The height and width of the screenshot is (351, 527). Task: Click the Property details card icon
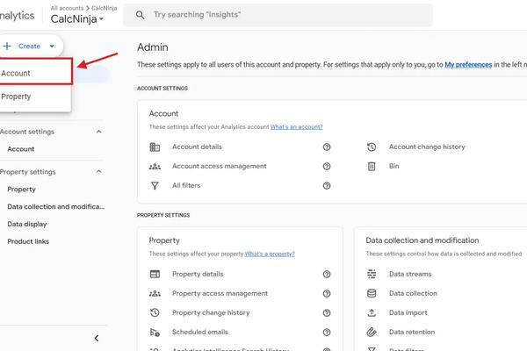click(x=155, y=274)
